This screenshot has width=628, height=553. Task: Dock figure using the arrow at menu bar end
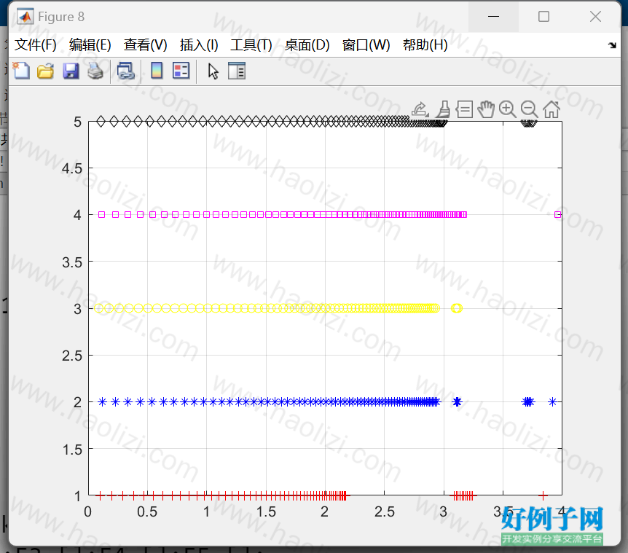612,45
